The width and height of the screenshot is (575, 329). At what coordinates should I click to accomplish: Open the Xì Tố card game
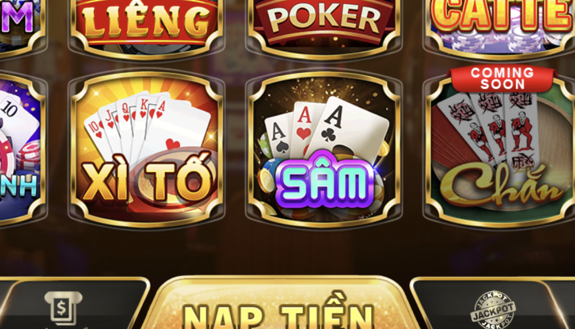point(147,149)
